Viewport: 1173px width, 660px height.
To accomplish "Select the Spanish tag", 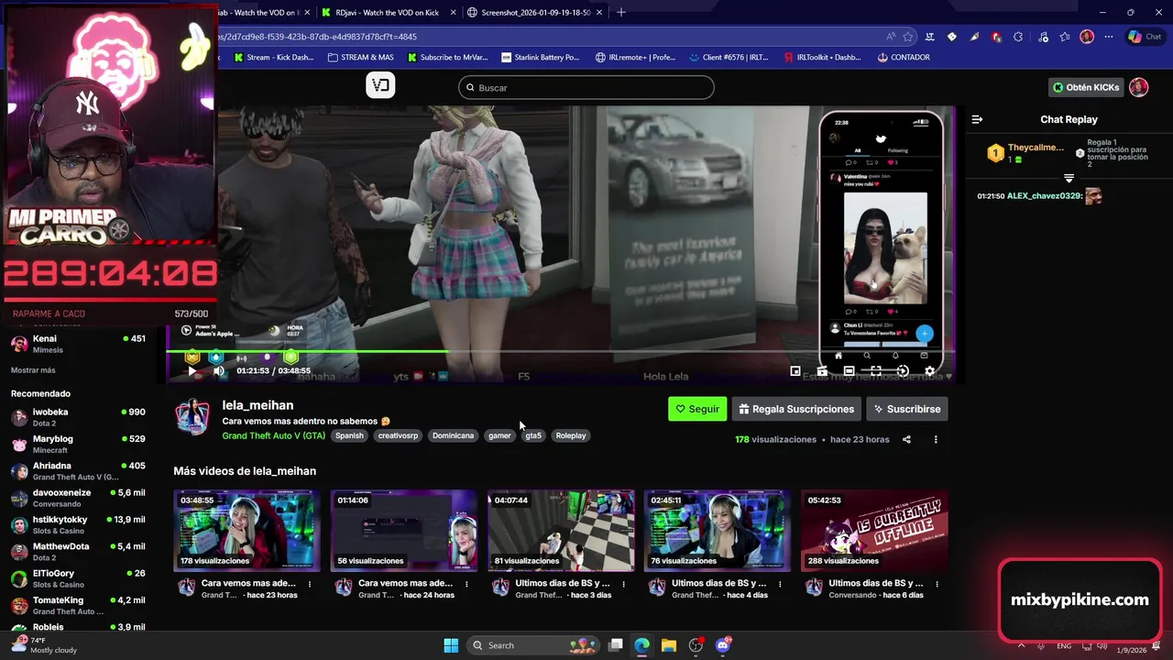I will pyautogui.click(x=349, y=435).
